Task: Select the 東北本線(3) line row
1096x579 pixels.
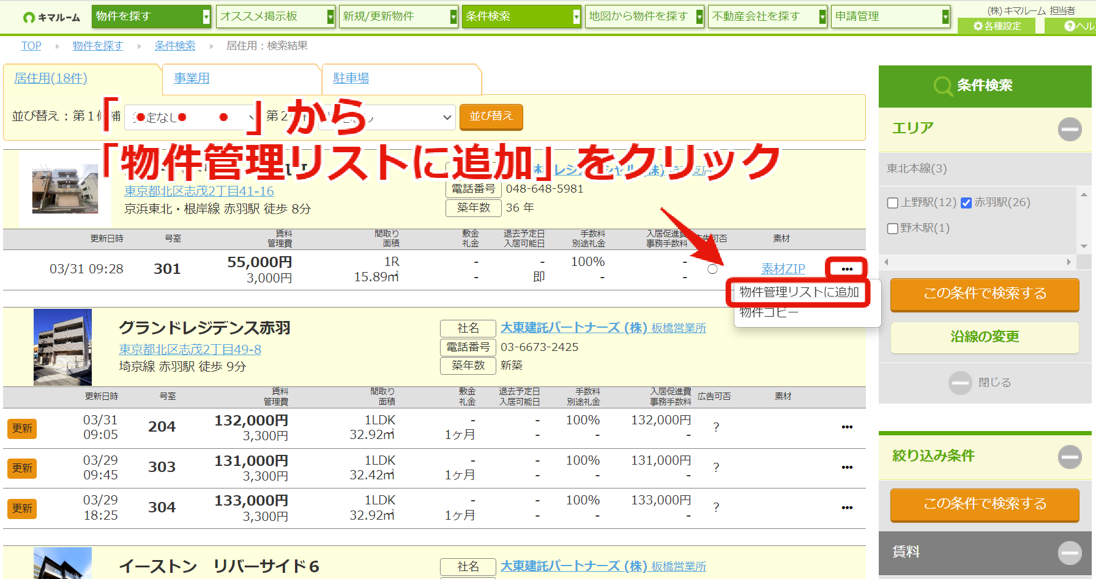Action: click(x=985, y=169)
